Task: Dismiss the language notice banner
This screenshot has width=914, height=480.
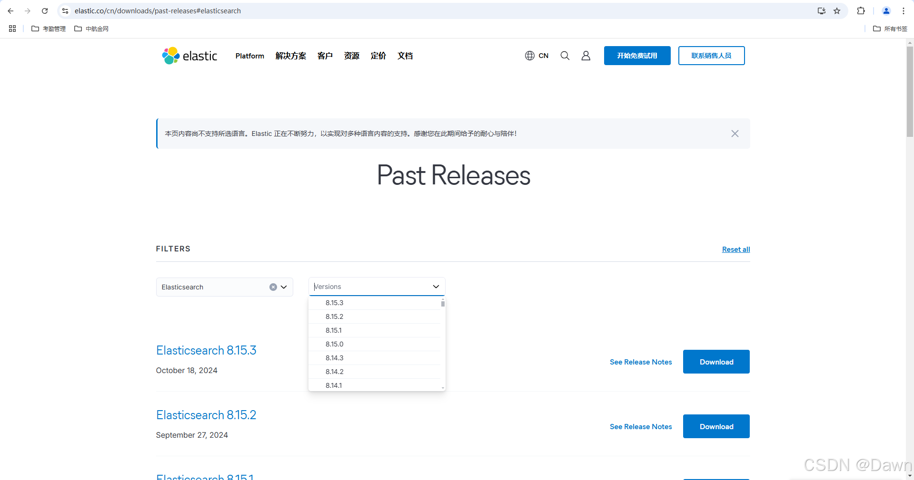Action: pos(735,134)
